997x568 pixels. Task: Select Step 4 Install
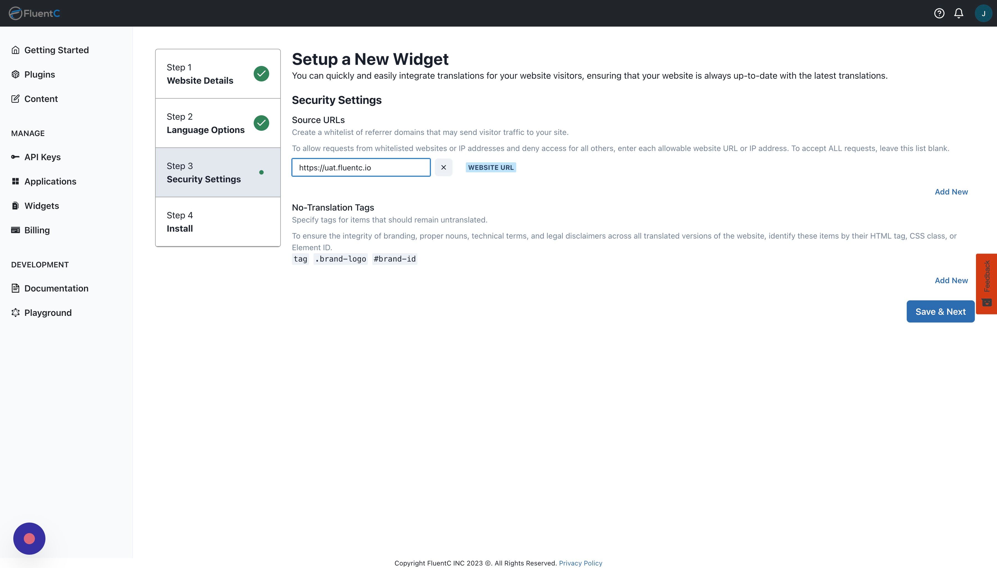pyautogui.click(x=218, y=222)
